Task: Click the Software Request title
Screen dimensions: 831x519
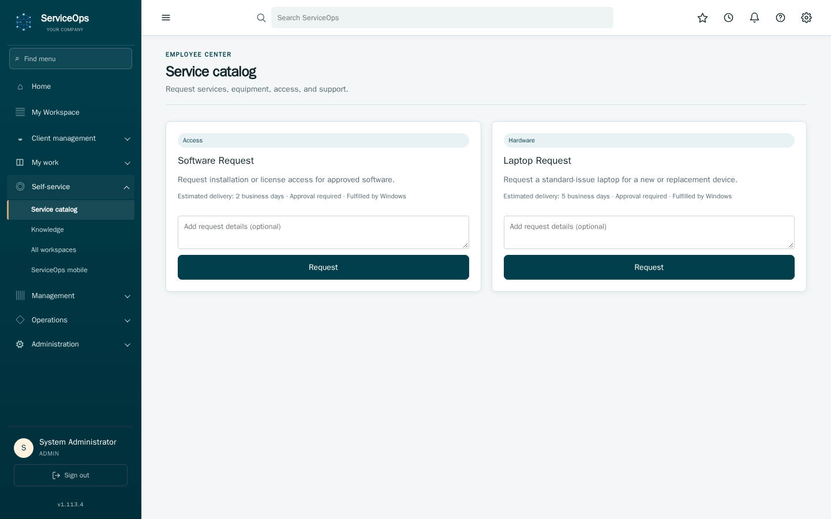Action: [216, 161]
